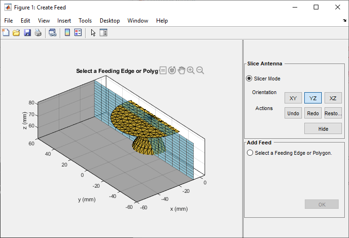
Task: Open the Property Inspector toolbar icon
Action: pyautogui.click(x=103, y=33)
